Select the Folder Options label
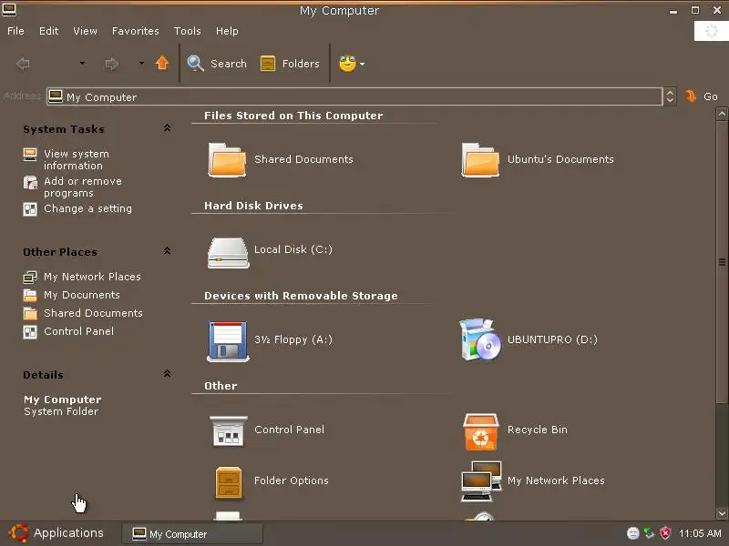The height and width of the screenshot is (546, 729). click(291, 481)
